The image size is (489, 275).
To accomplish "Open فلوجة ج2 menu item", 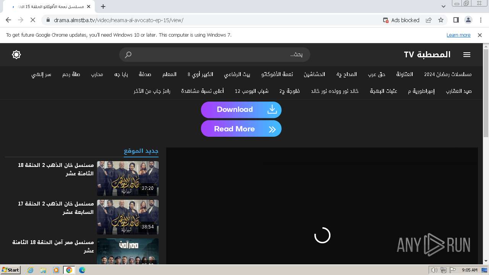I will pos(290,91).
